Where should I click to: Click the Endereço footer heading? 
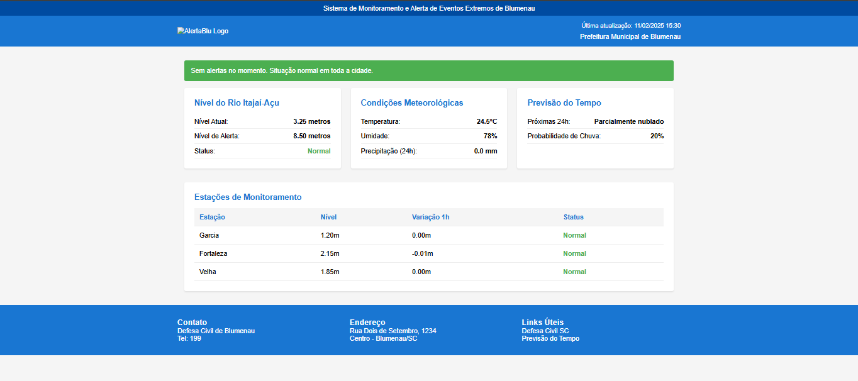point(367,323)
